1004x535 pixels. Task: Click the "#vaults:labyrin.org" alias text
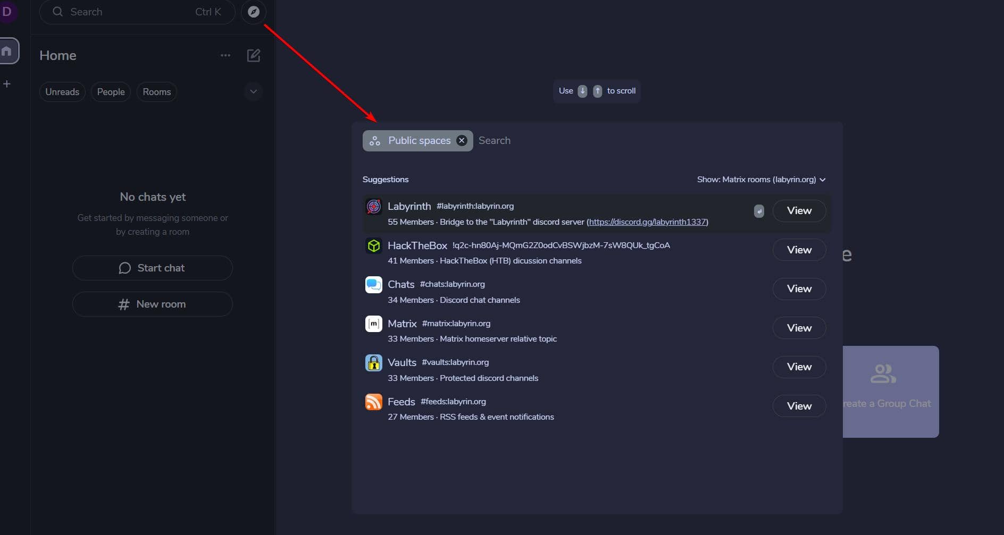(x=455, y=362)
